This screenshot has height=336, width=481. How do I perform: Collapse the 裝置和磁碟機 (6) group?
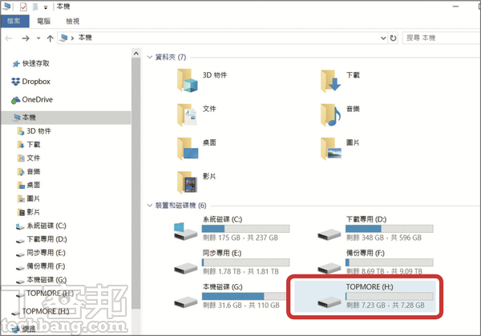pyautogui.click(x=150, y=205)
